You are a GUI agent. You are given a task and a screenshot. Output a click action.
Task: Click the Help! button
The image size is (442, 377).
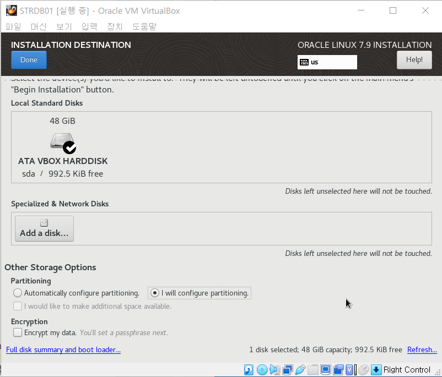click(x=414, y=59)
